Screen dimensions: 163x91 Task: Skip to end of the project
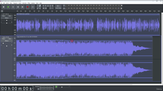(23, 7)
